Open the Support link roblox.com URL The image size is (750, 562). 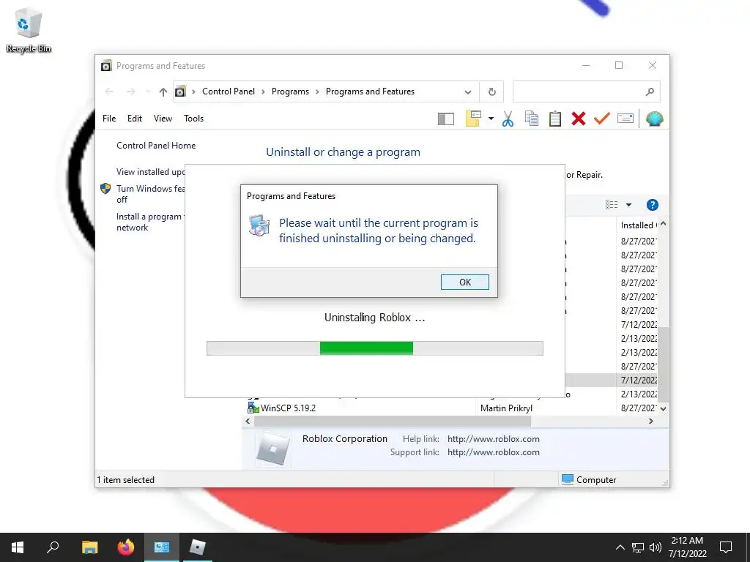tap(493, 452)
